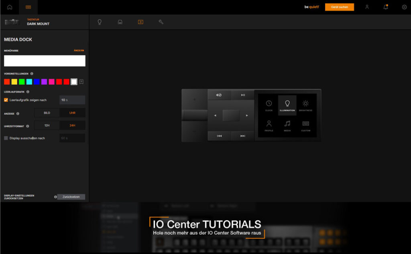Show info for Leerlaufgrafik
The image size is (411, 254).
coord(28,92)
